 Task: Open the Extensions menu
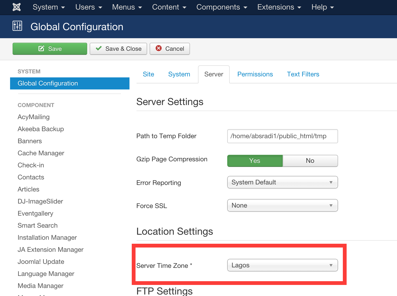click(x=279, y=7)
